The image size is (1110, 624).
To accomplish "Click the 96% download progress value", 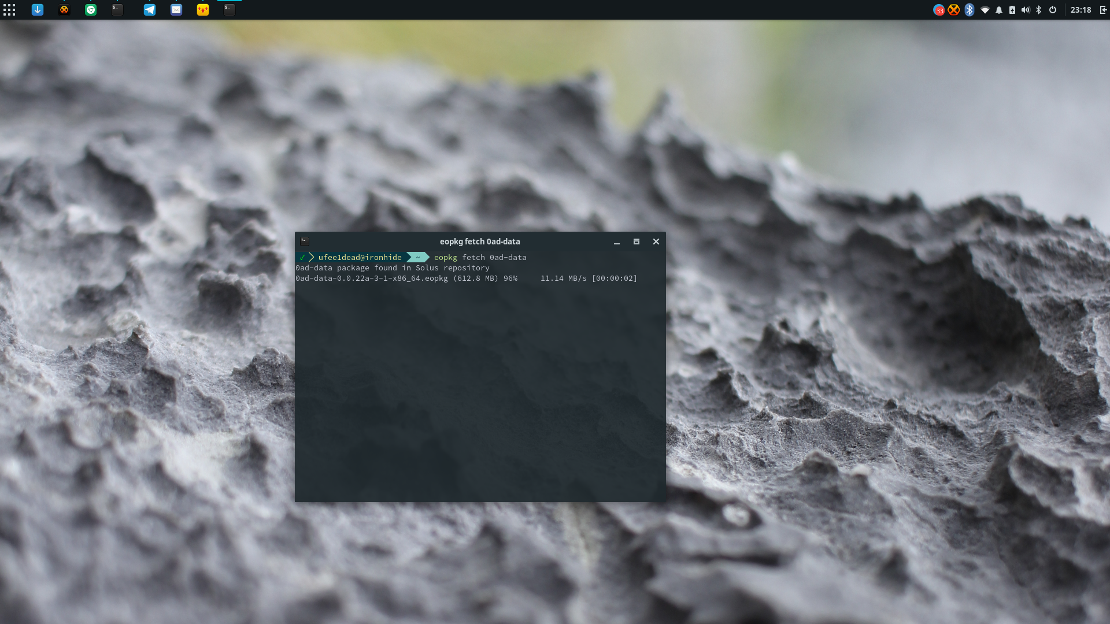I will (x=510, y=278).
